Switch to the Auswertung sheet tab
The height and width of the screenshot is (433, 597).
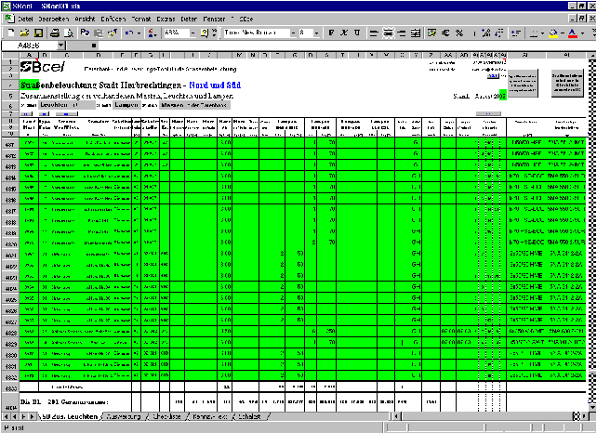coord(124,416)
